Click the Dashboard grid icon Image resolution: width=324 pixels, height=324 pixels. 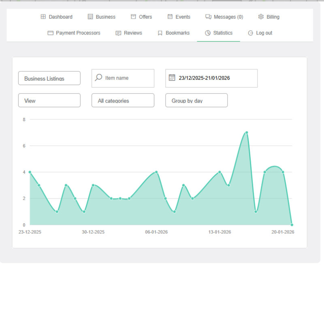pyautogui.click(x=43, y=17)
